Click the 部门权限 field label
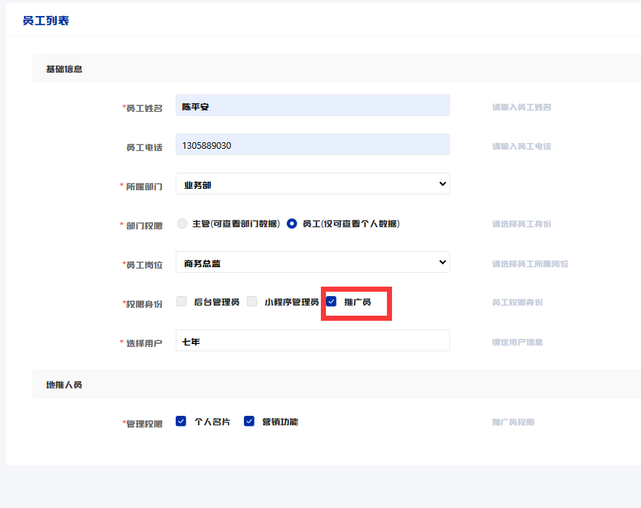Screen dimensions: 641x508 [144, 226]
